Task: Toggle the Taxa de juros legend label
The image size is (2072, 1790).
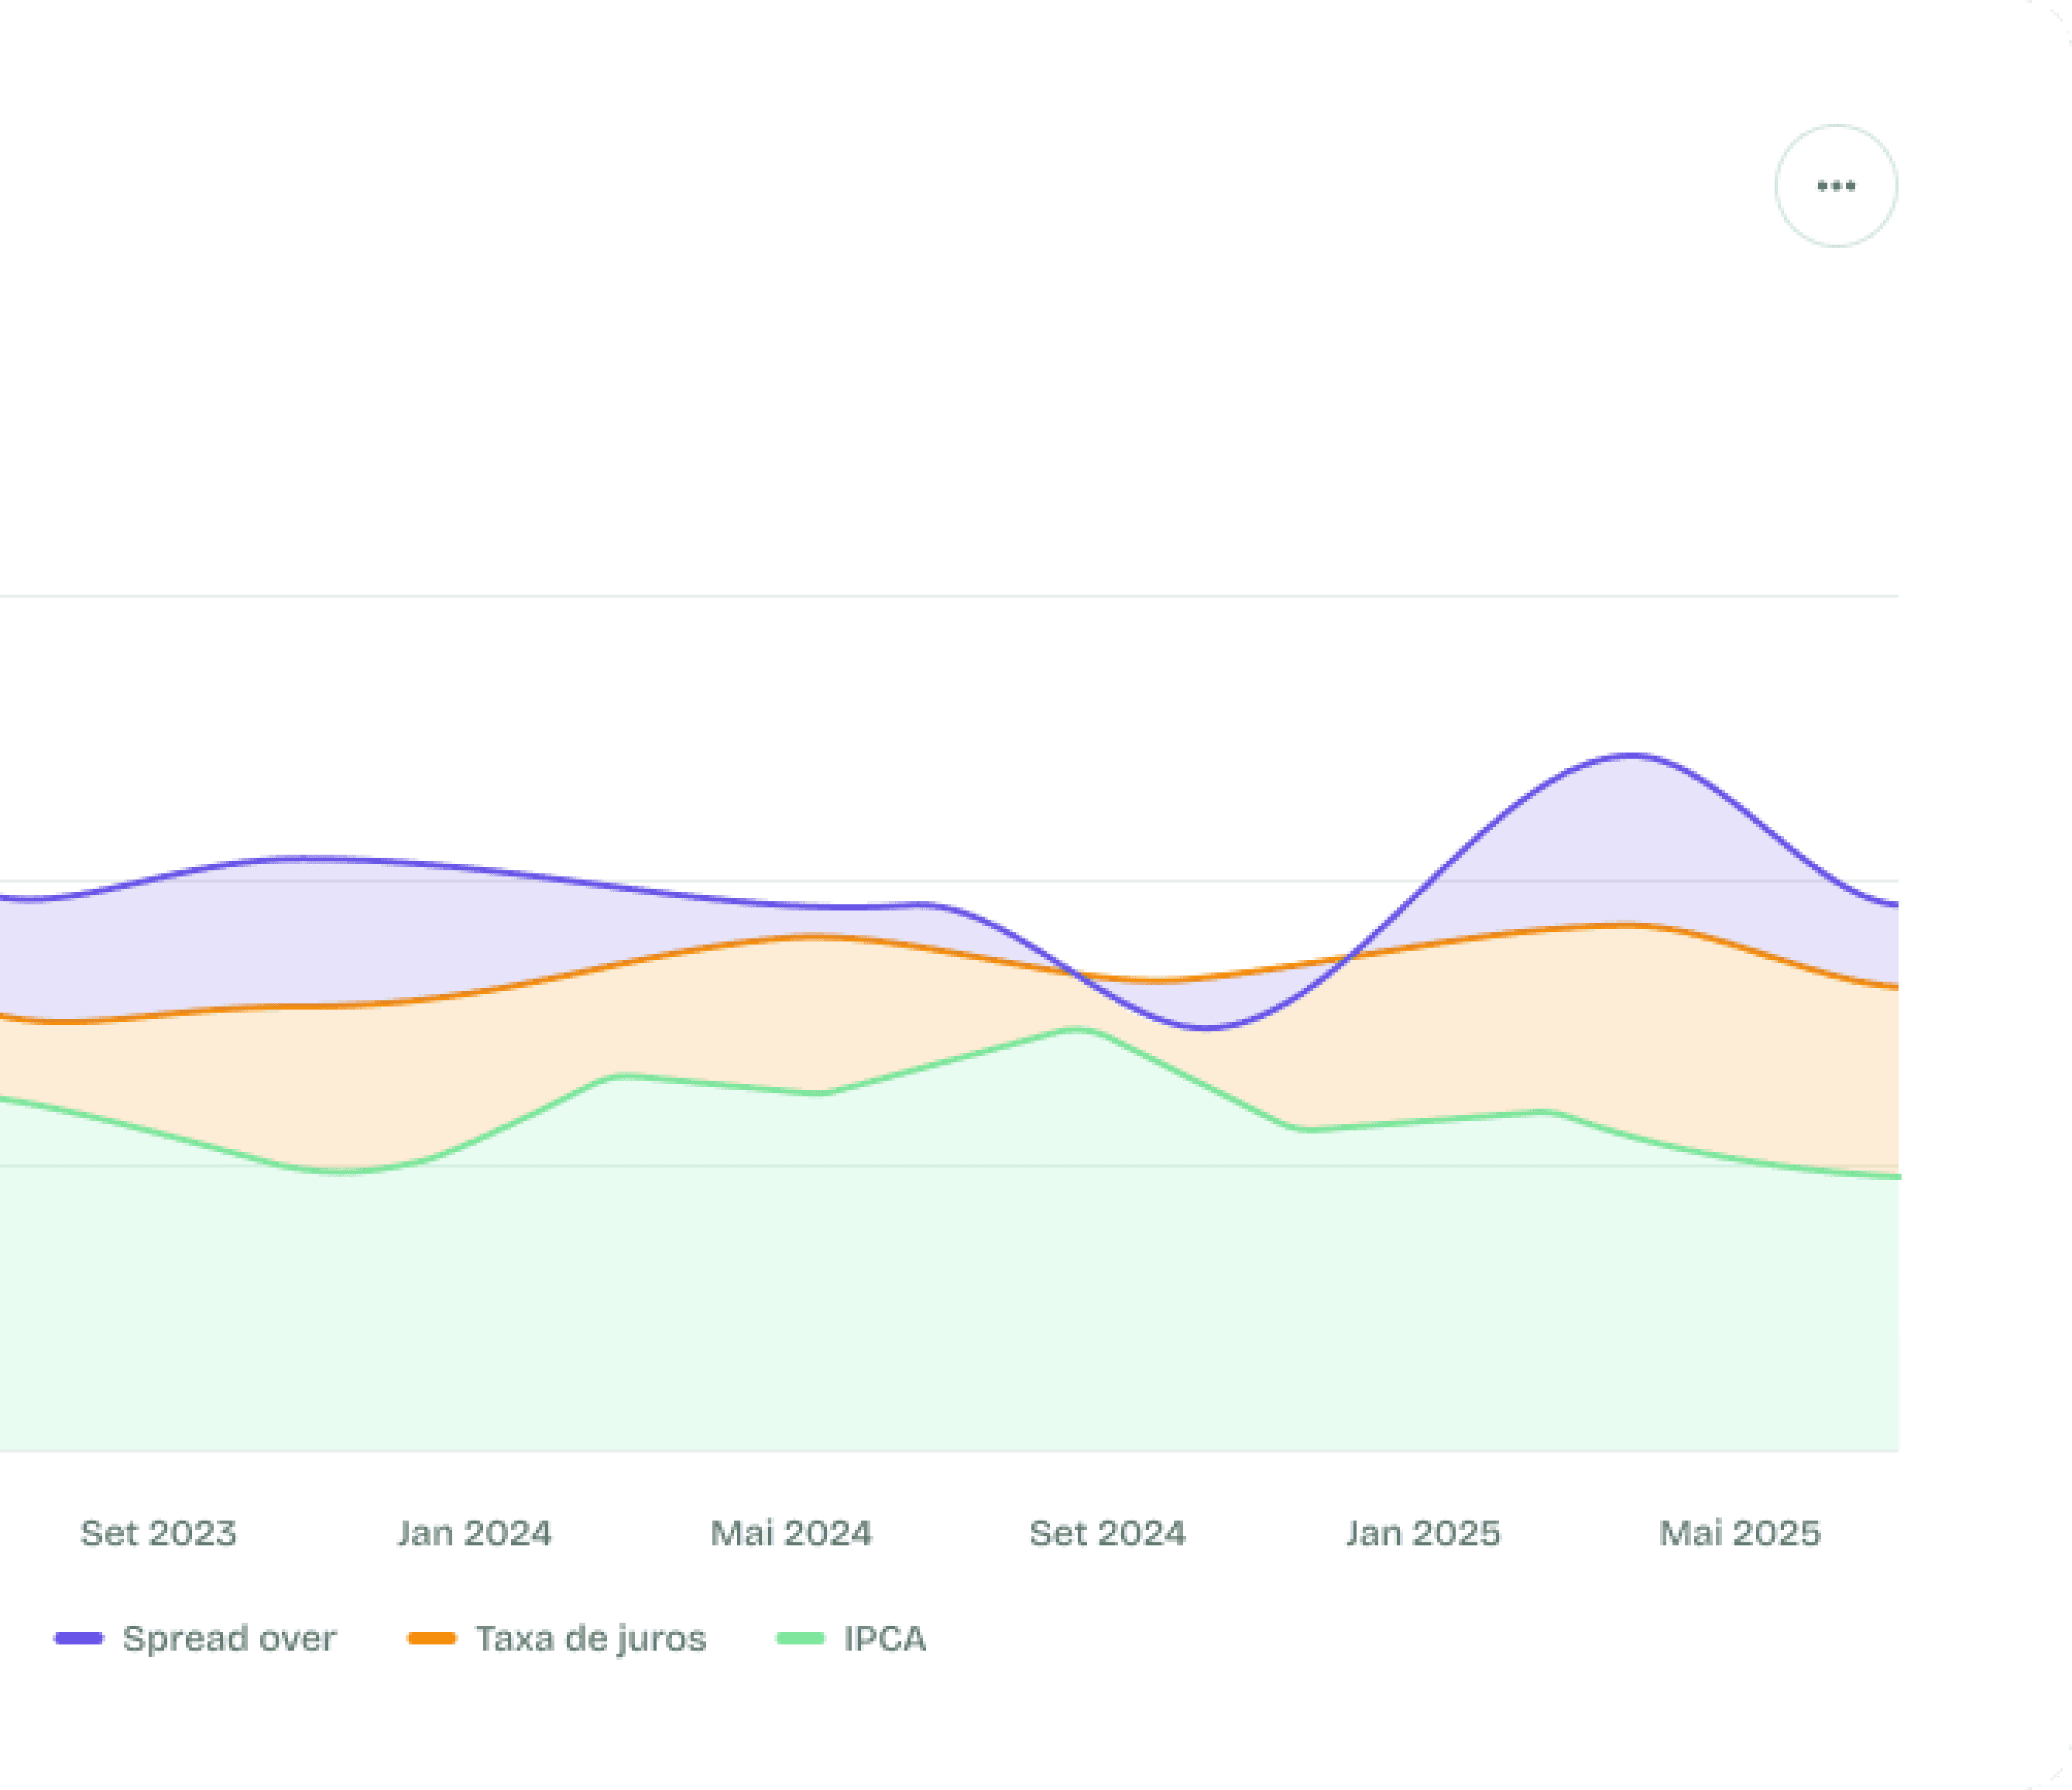Action: [590, 1639]
